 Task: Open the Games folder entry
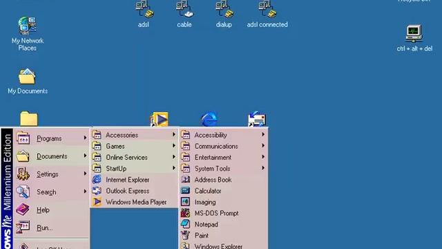(134, 146)
